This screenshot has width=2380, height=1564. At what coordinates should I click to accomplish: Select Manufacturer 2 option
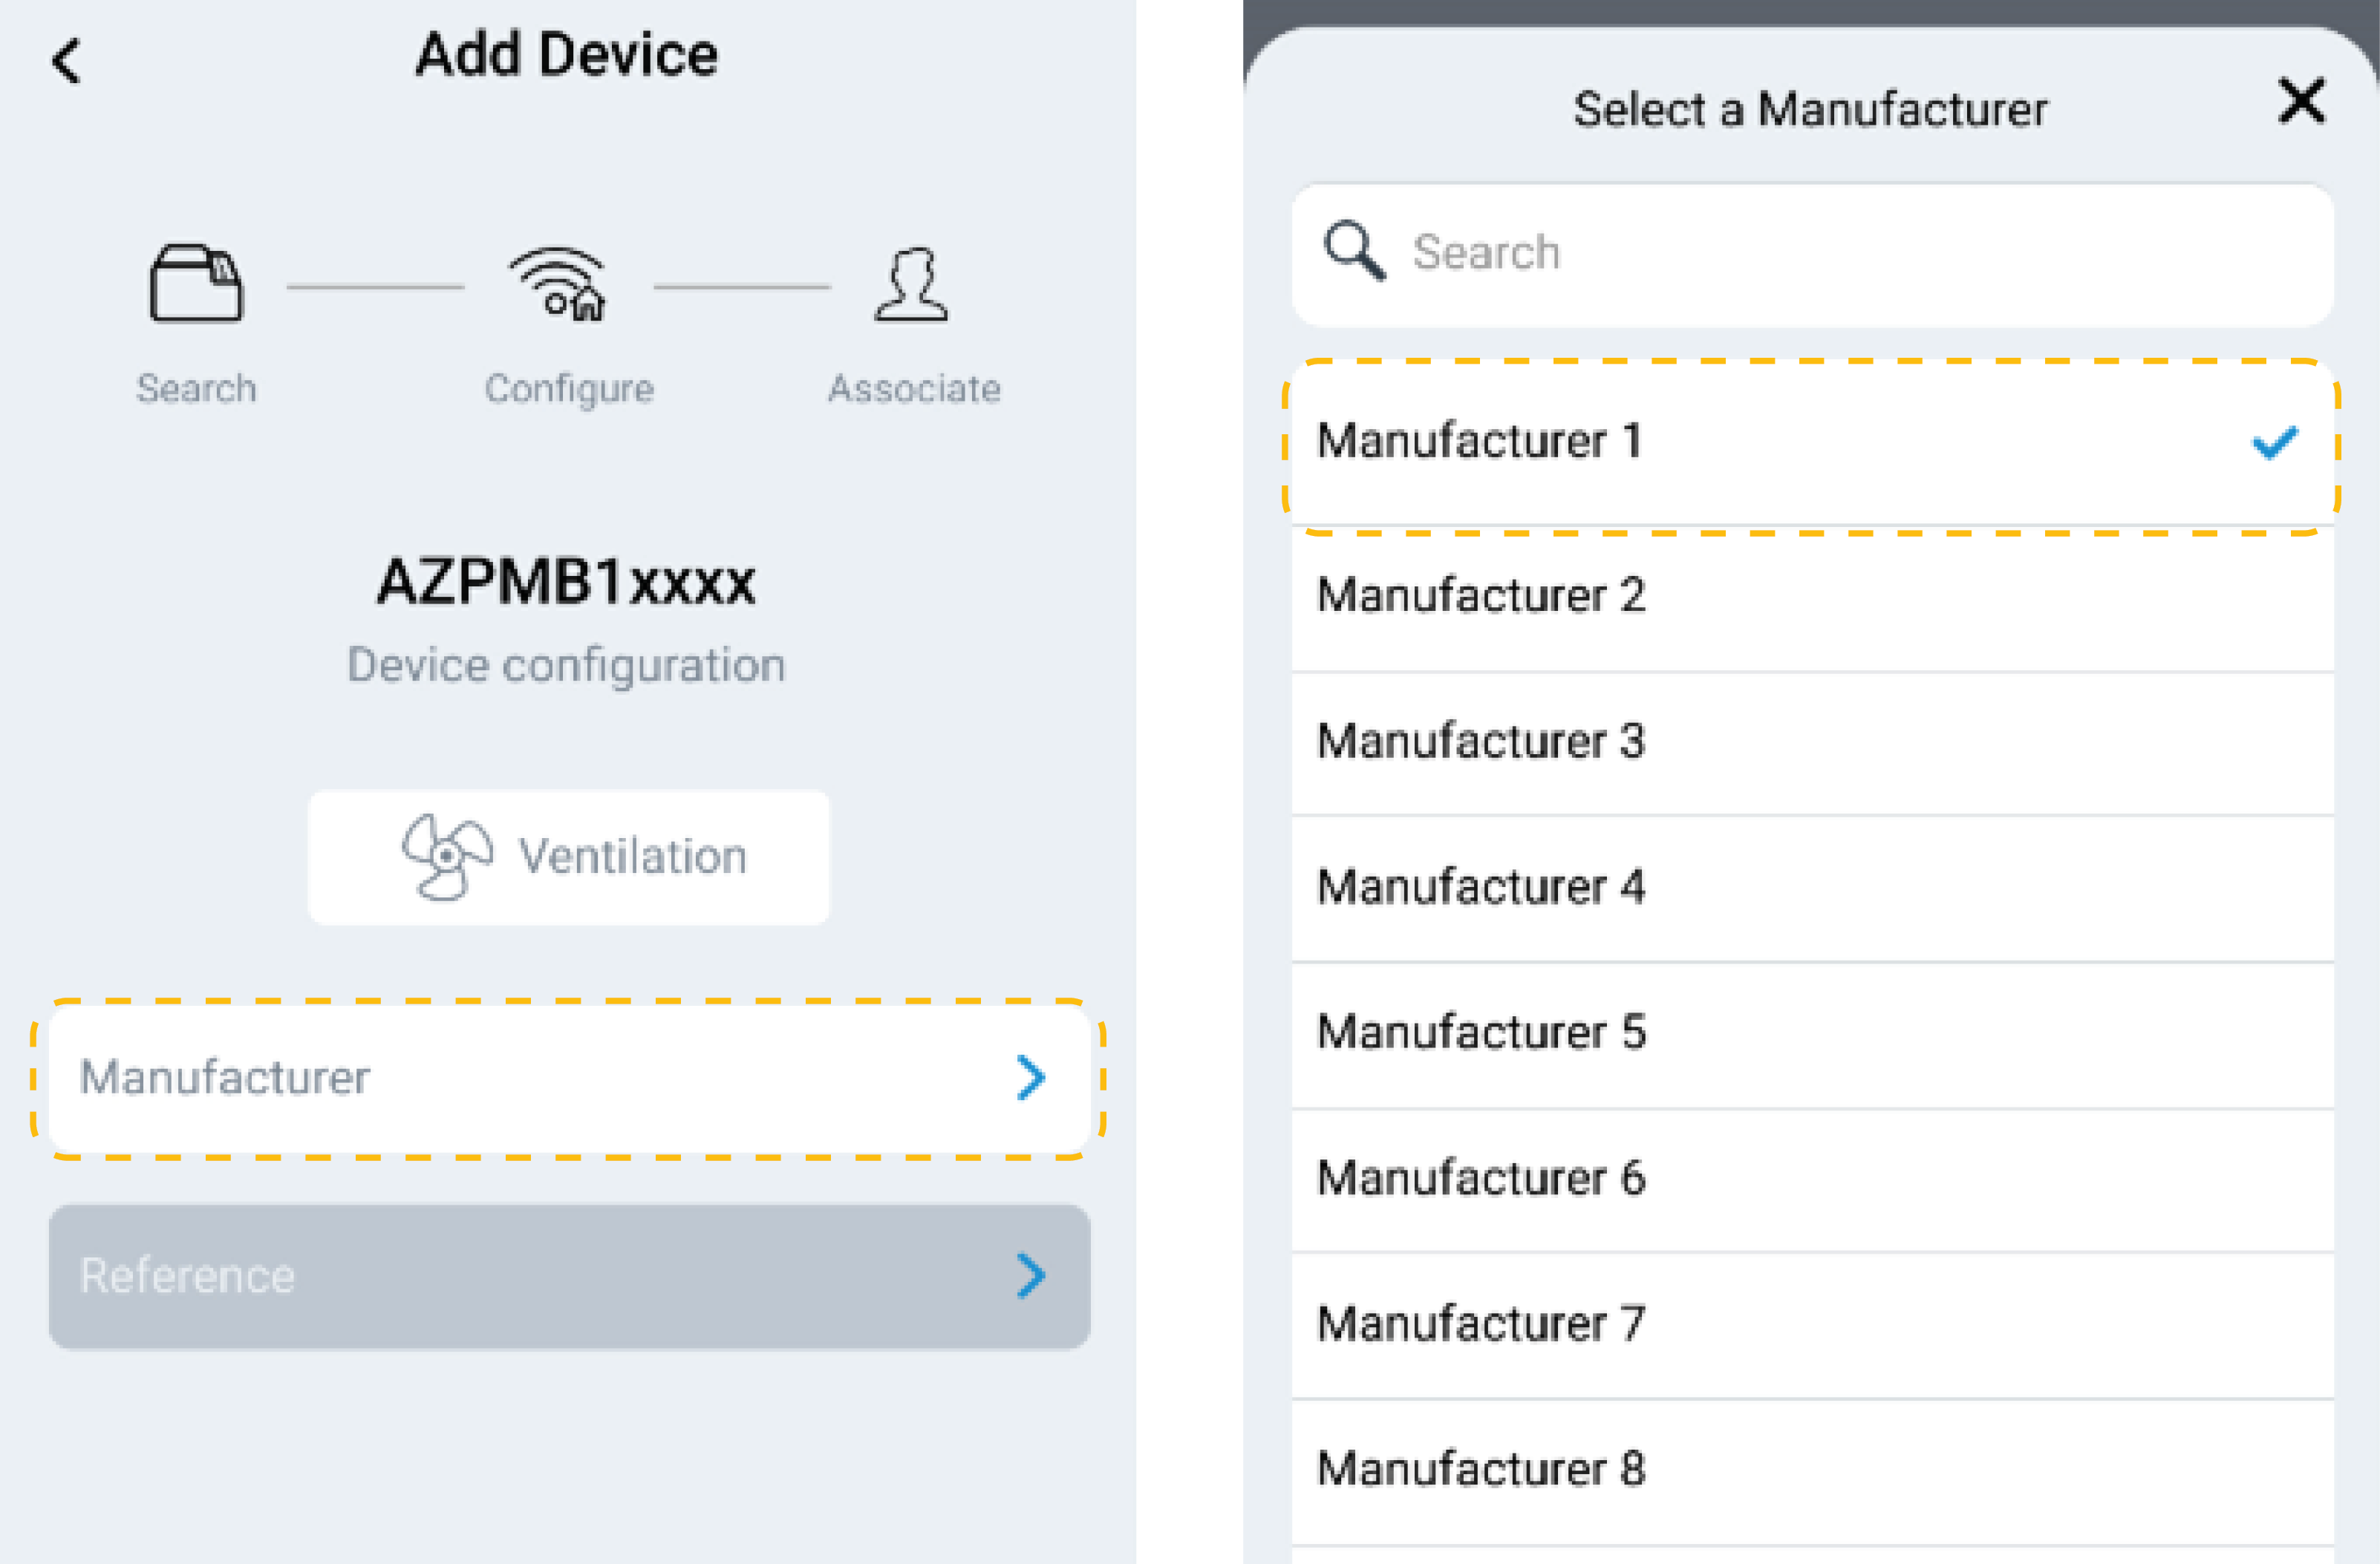point(1480,597)
